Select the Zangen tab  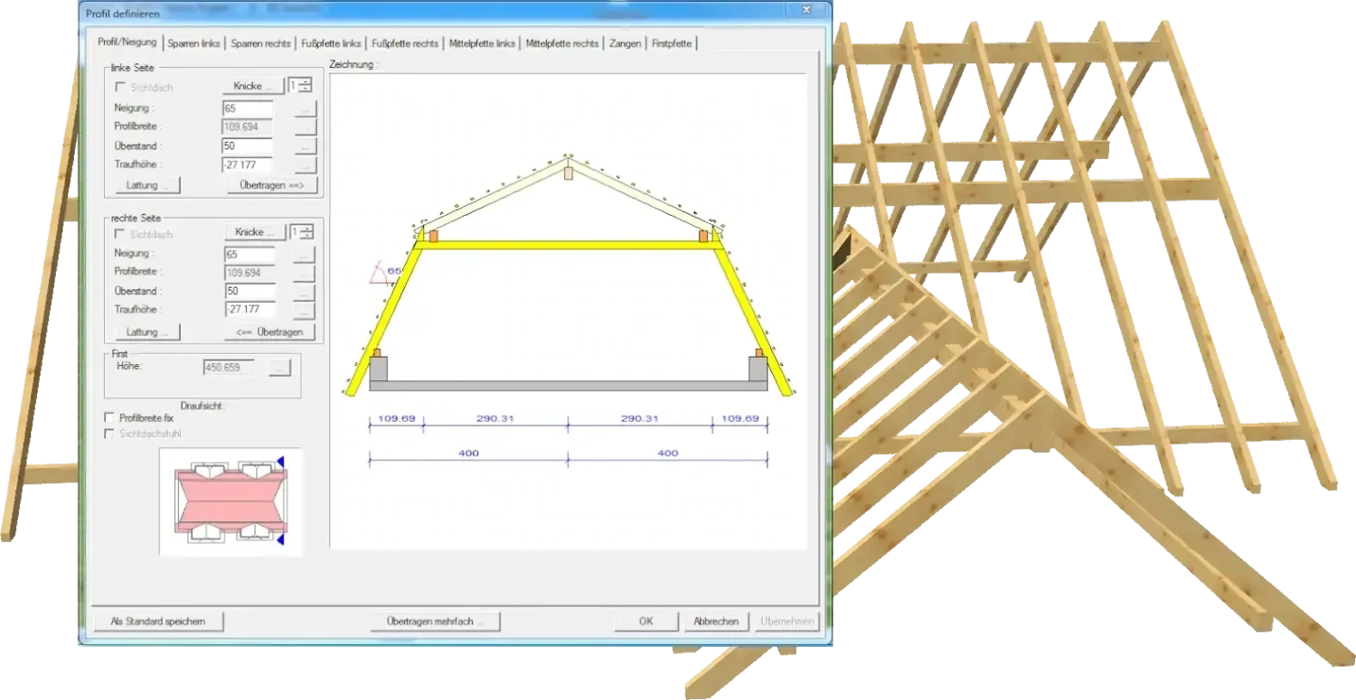pos(625,43)
